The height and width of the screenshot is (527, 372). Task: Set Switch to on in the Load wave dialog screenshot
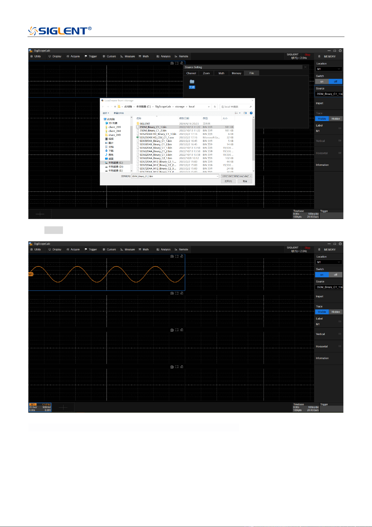pos(322,81)
